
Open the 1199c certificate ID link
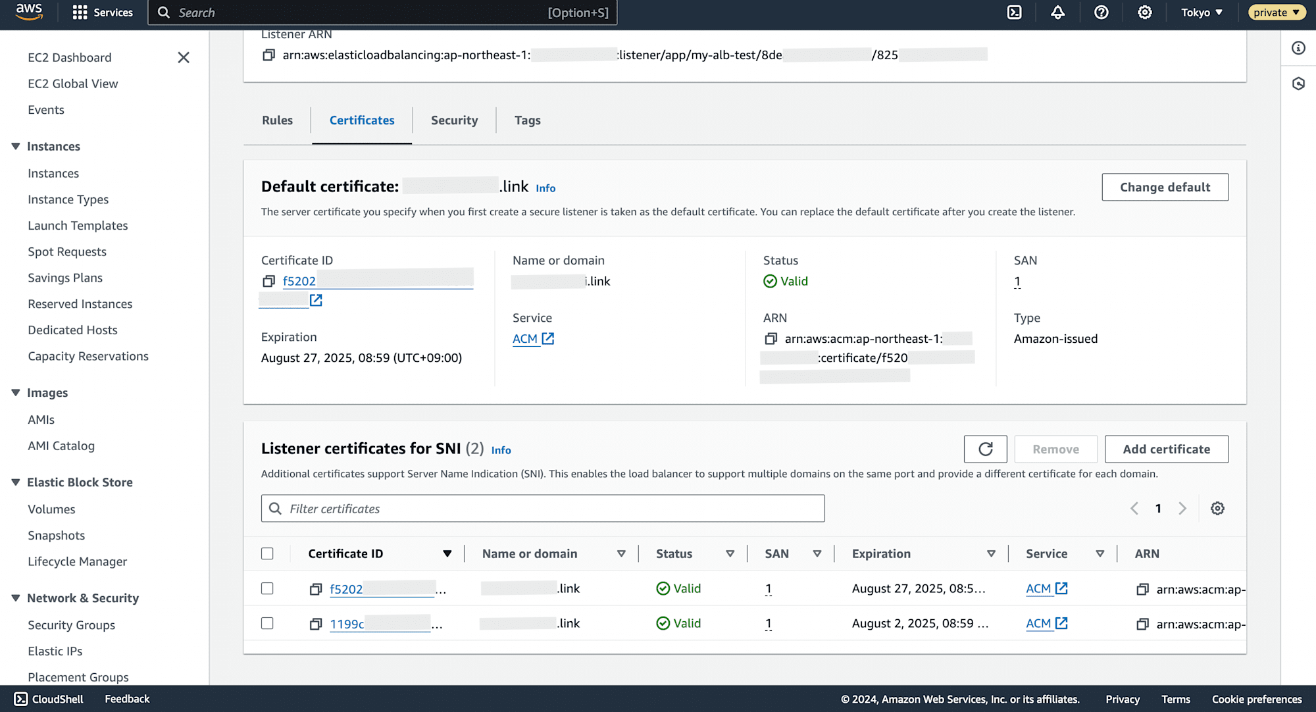click(x=380, y=624)
